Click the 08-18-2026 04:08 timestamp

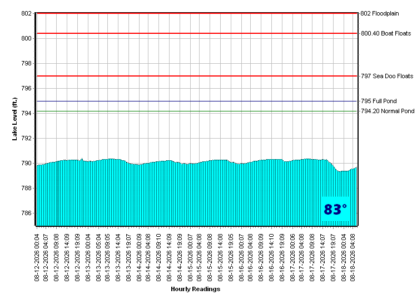click(353, 257)
